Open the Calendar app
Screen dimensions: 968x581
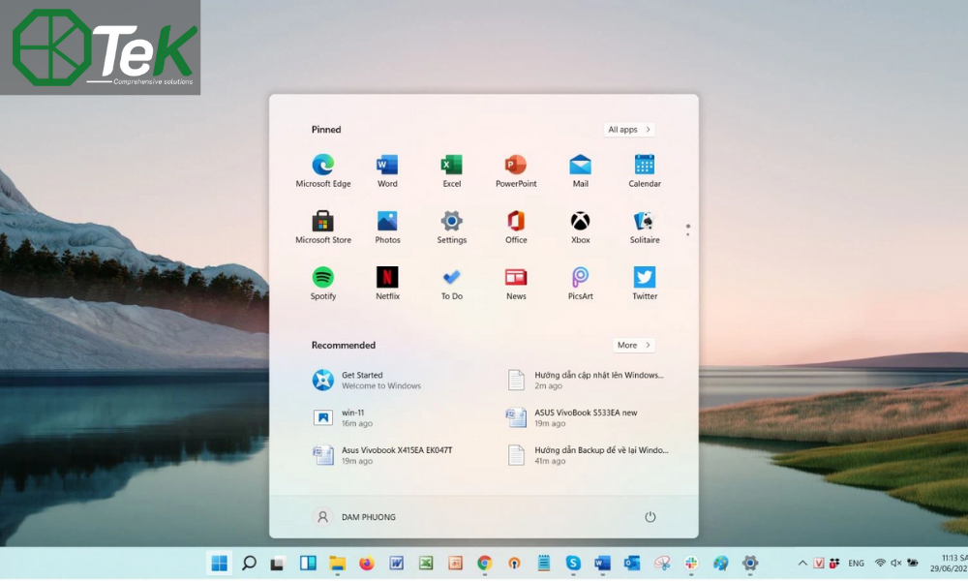tap(644, 170)
